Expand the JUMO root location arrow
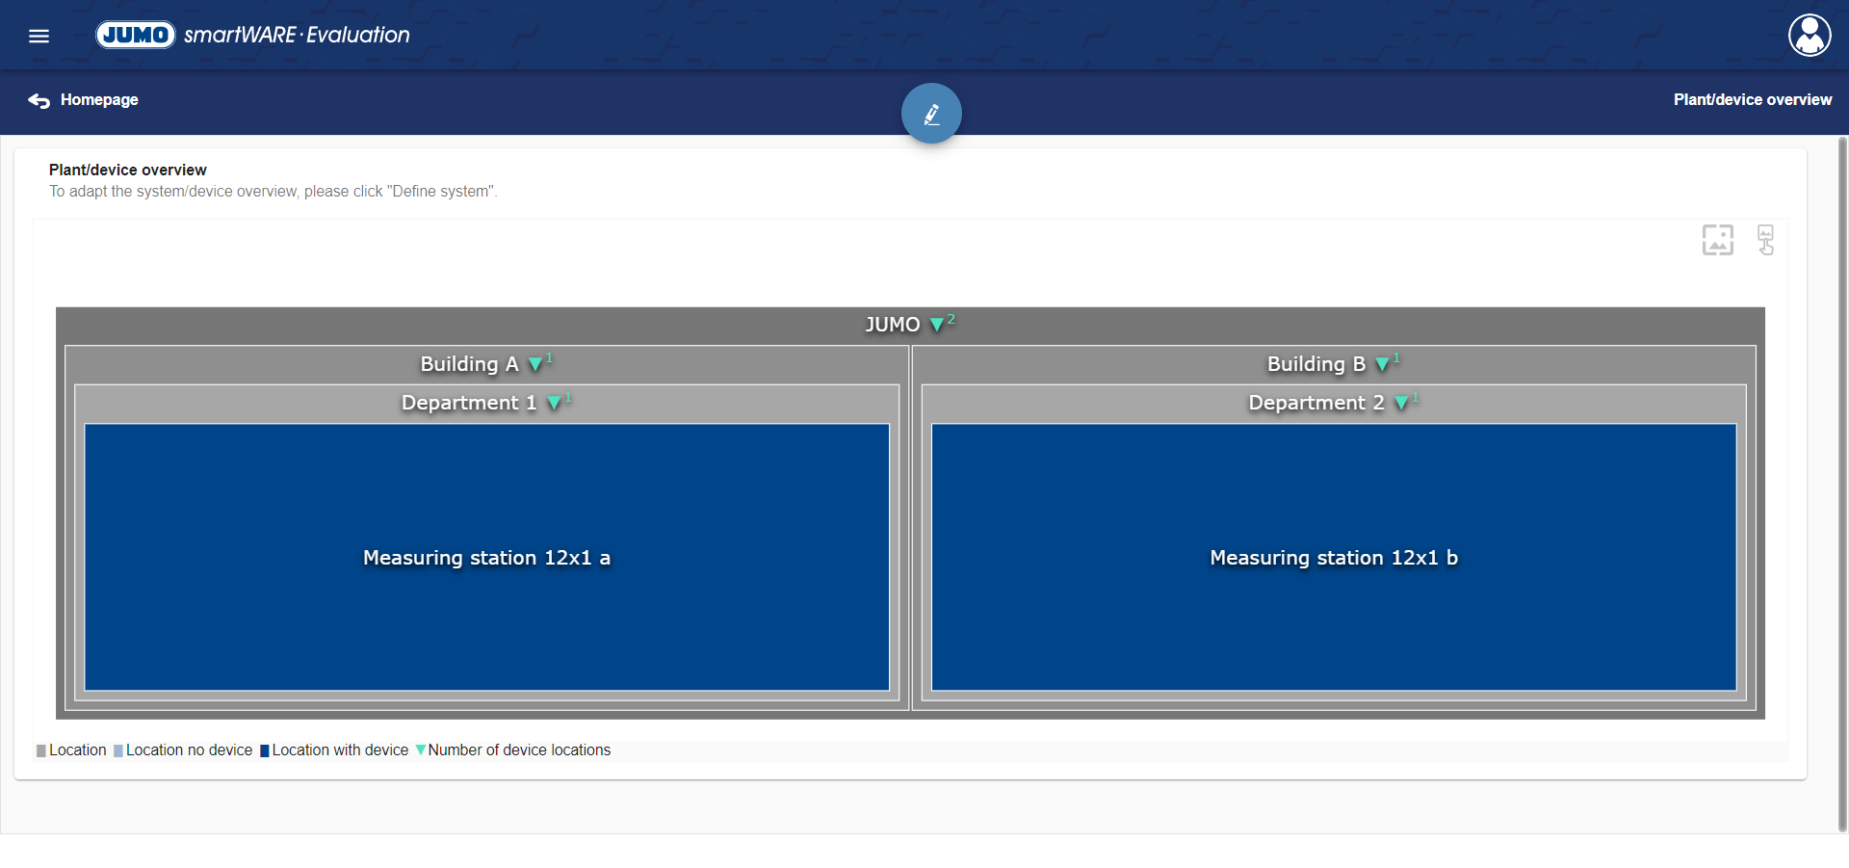This screenshot has width=1849, height=868. [937, 326]
